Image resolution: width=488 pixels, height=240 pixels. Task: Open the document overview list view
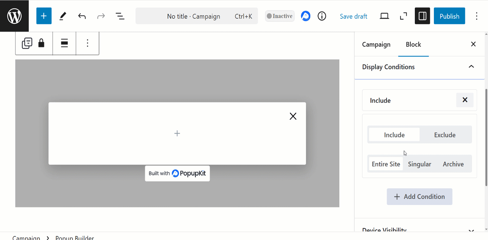(120, 16)
